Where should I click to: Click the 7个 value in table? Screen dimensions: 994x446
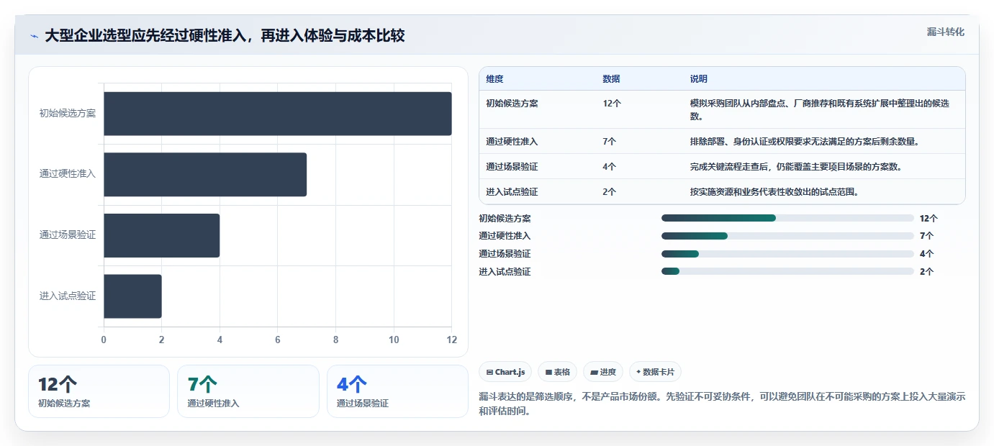[x=610, y=142]
